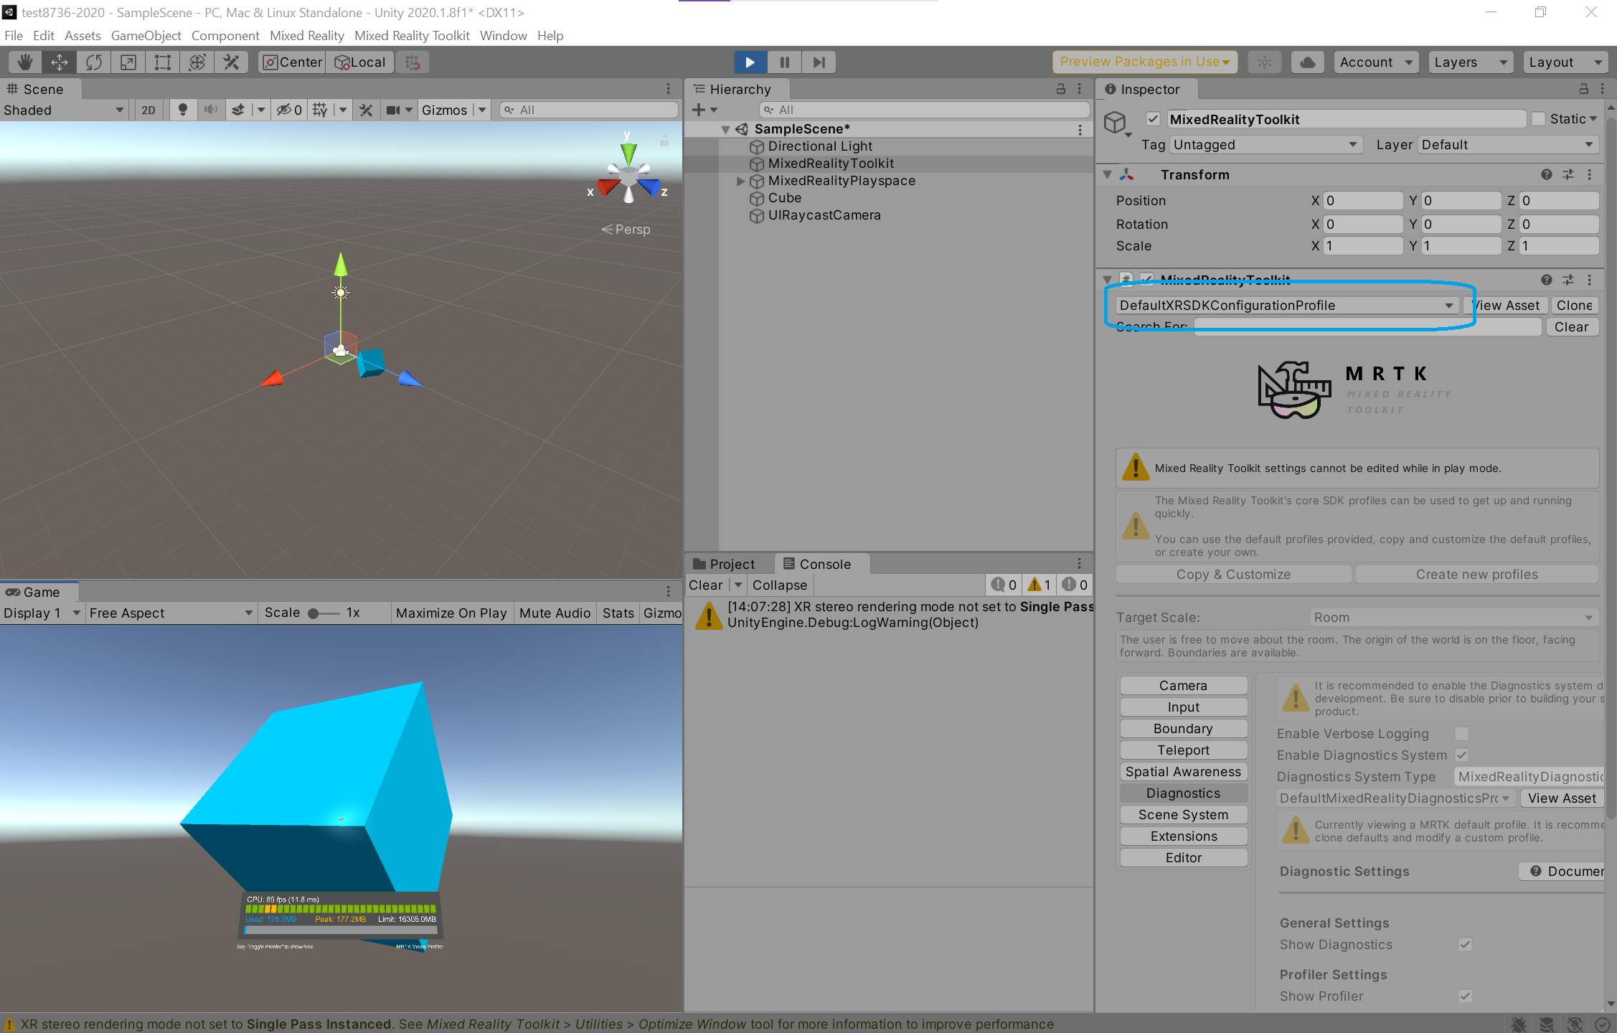This screenshot has height=1033, width=1617.
Task: Open the Mixed Reality Toolkit menu
Action: pyautogui.click(x=412, y=36)
